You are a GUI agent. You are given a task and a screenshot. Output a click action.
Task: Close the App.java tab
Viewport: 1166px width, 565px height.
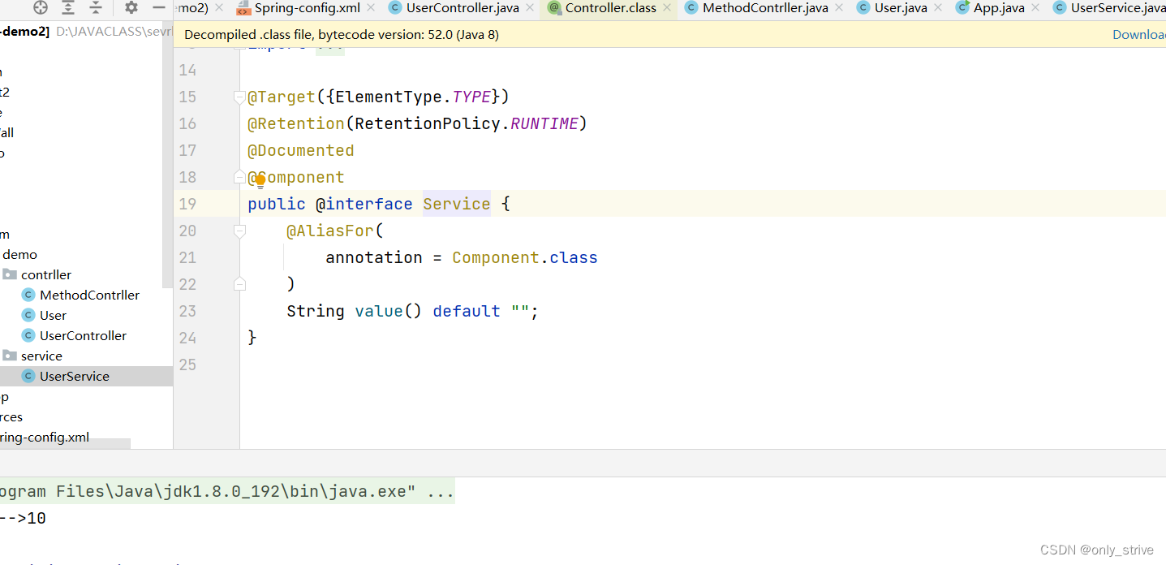[x=1035, y=8]
